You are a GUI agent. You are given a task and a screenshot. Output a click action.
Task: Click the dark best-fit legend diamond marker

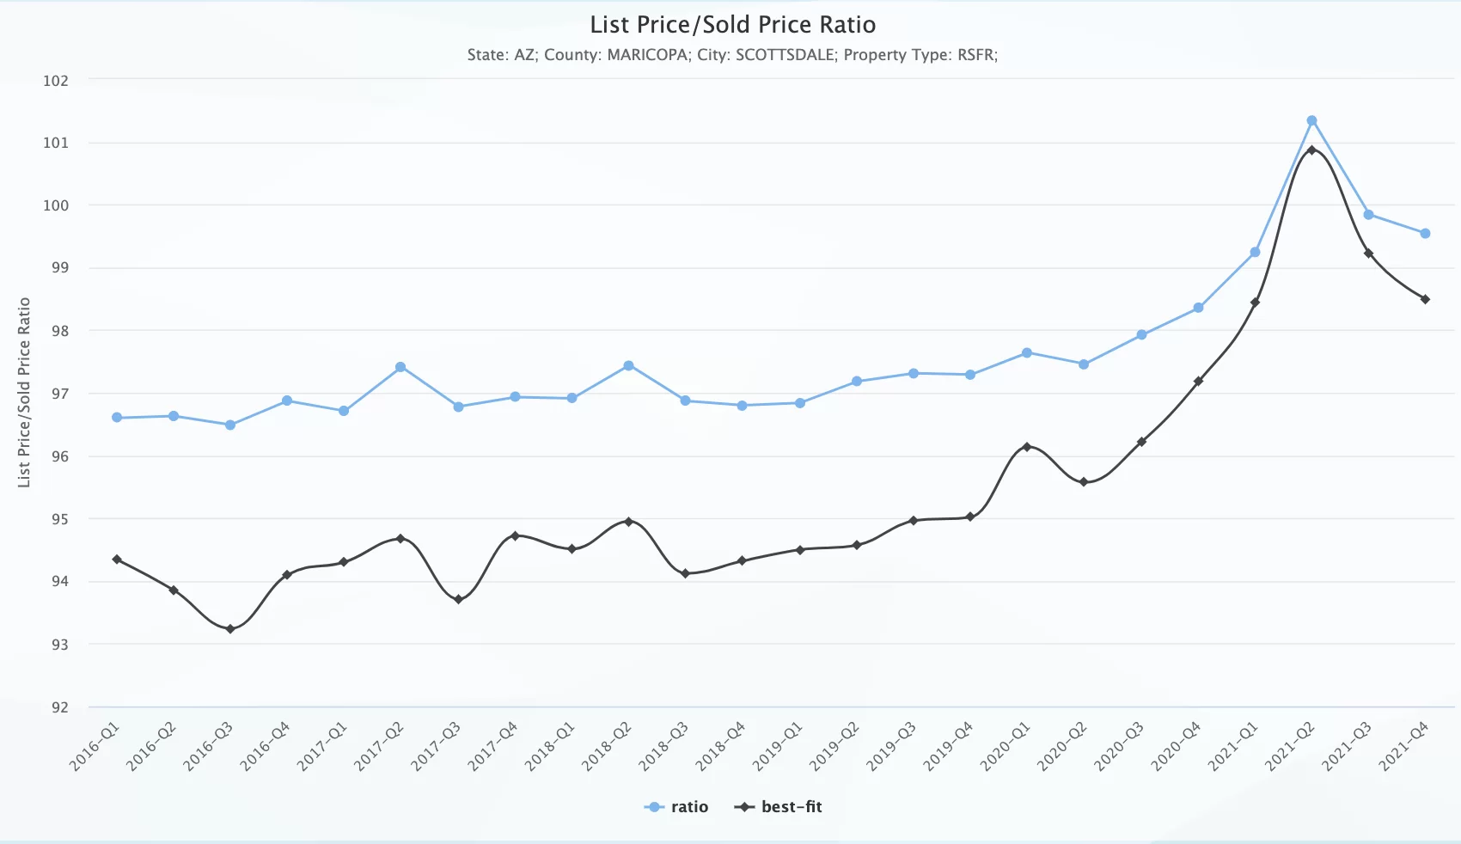[x=744, y=807]
